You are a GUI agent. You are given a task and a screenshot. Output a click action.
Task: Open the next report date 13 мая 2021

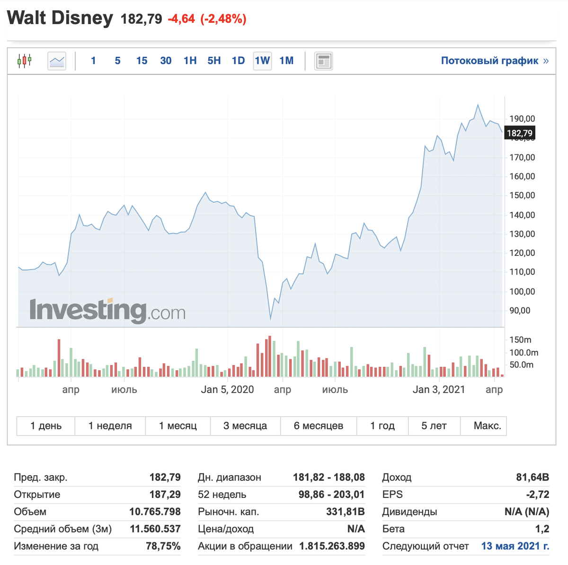pos(514,546)
